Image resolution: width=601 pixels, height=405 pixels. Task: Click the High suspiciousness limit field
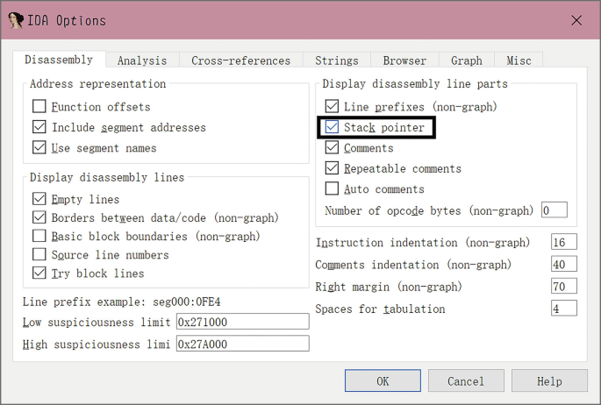[243, 344]
